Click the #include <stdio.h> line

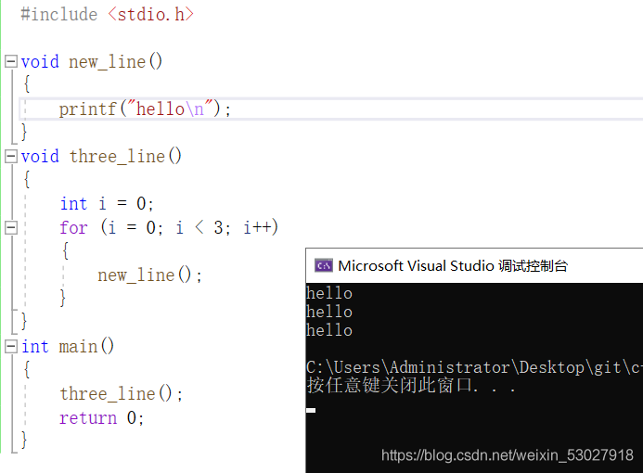[107, 14]
